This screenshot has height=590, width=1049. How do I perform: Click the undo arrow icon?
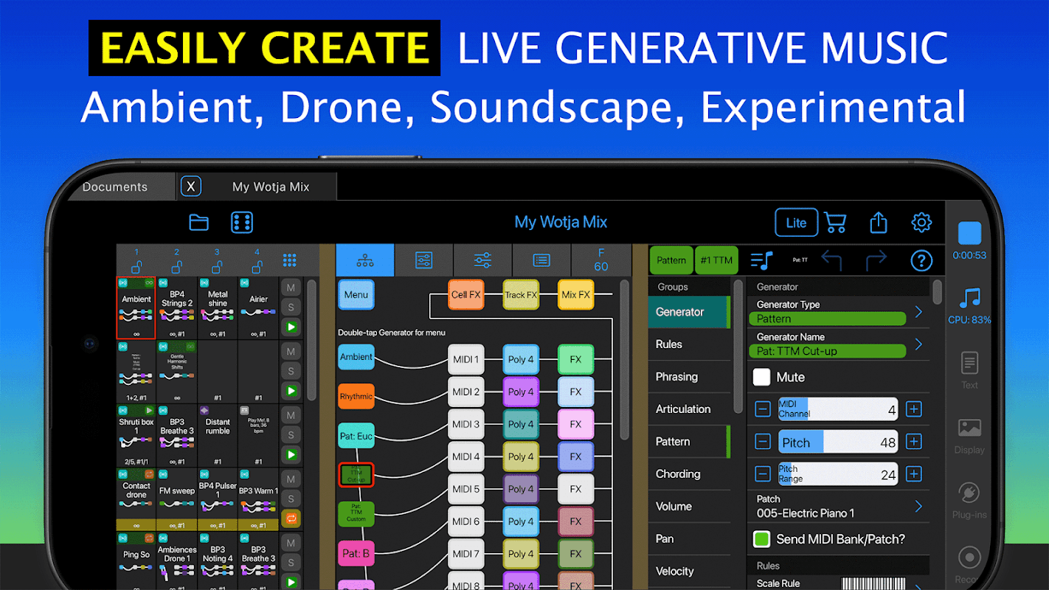tap(832, 260)
